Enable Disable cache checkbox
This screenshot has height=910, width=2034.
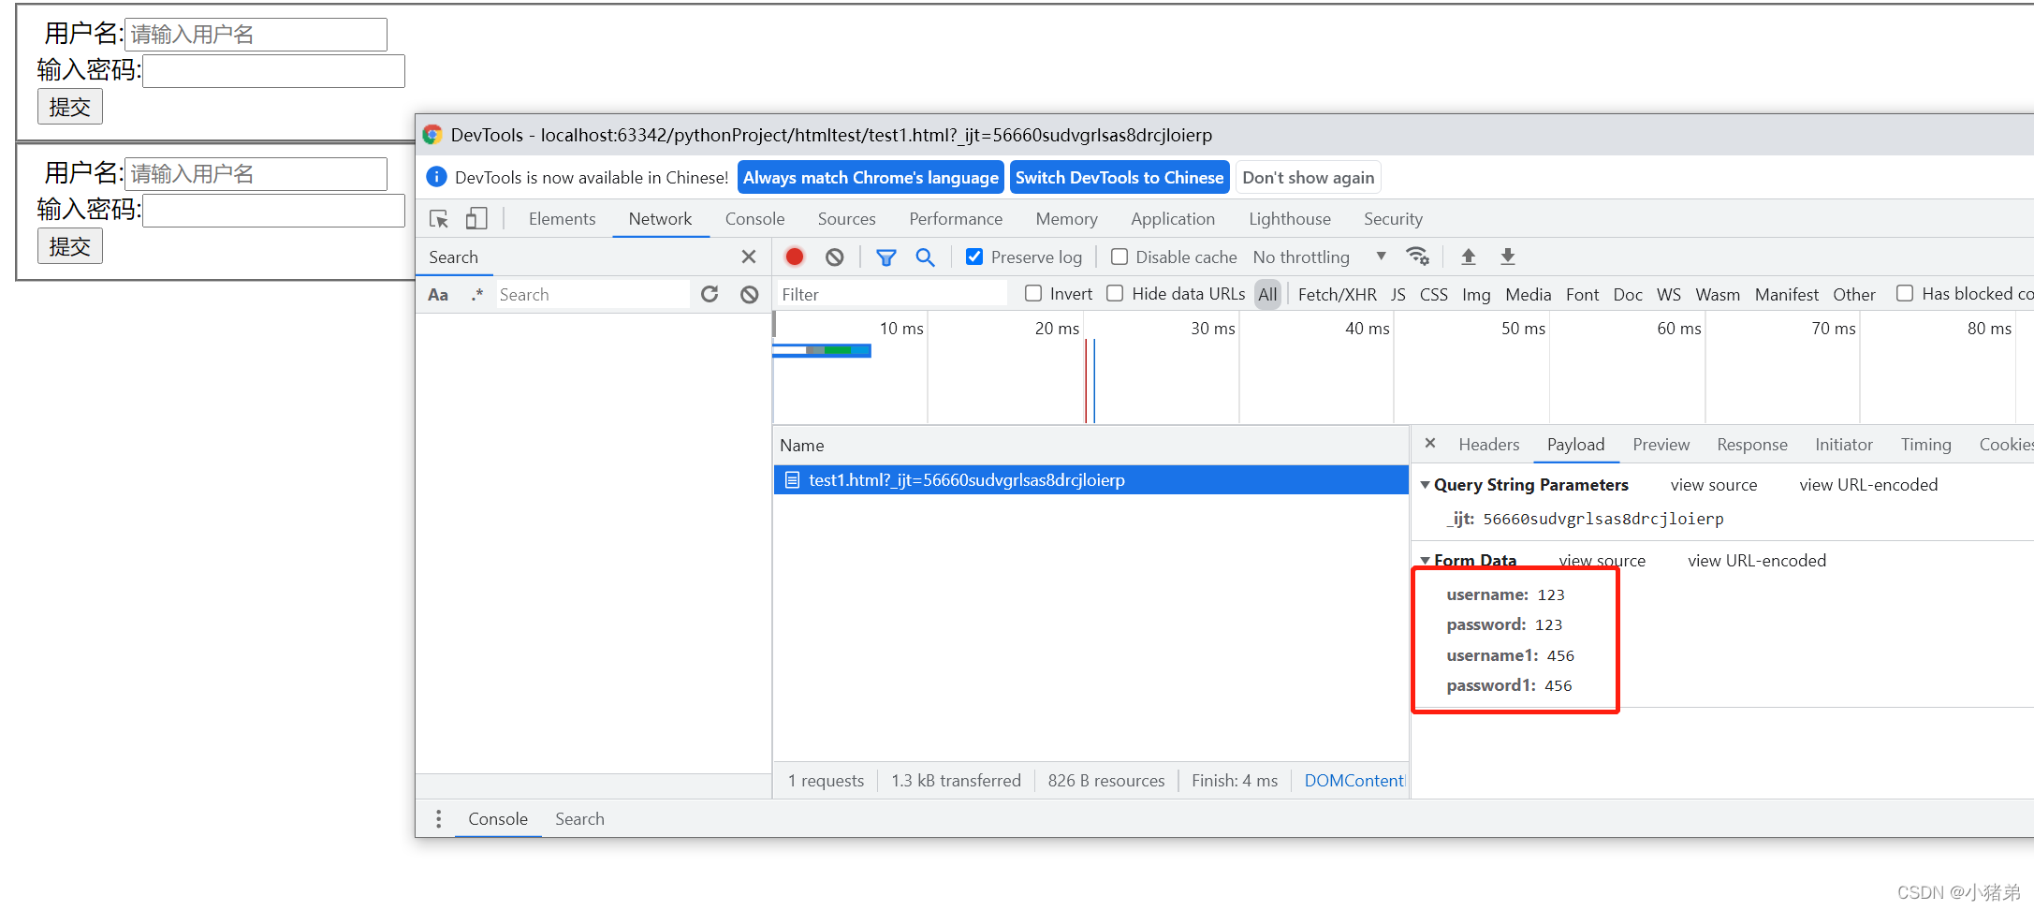(x=1119, y=257)
